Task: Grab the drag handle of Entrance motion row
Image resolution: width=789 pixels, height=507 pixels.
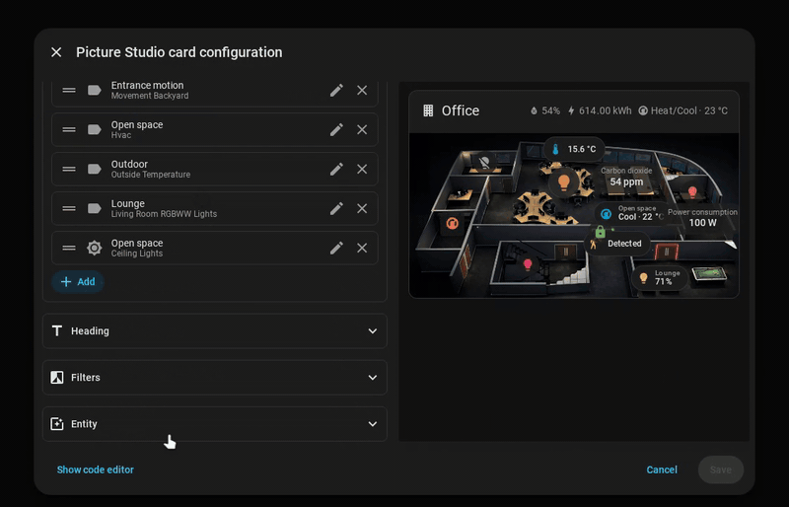Action: [x=69, y=90]
